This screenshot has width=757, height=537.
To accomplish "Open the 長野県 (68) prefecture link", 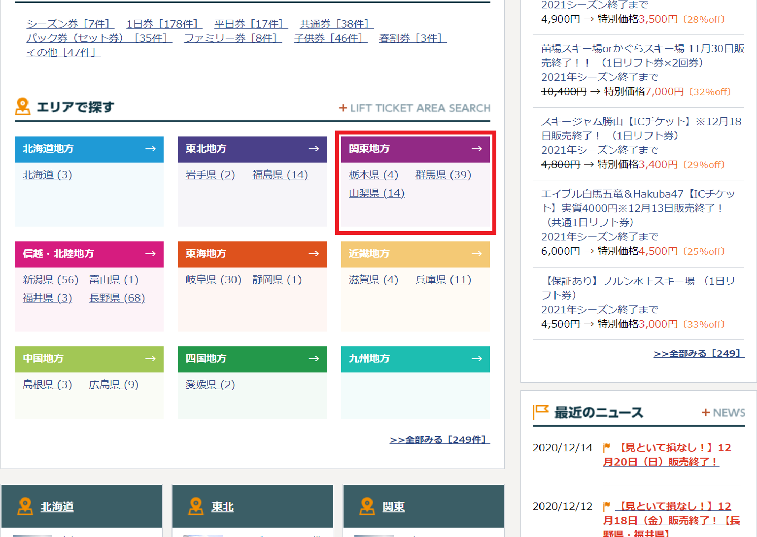I will click(117, 298).
